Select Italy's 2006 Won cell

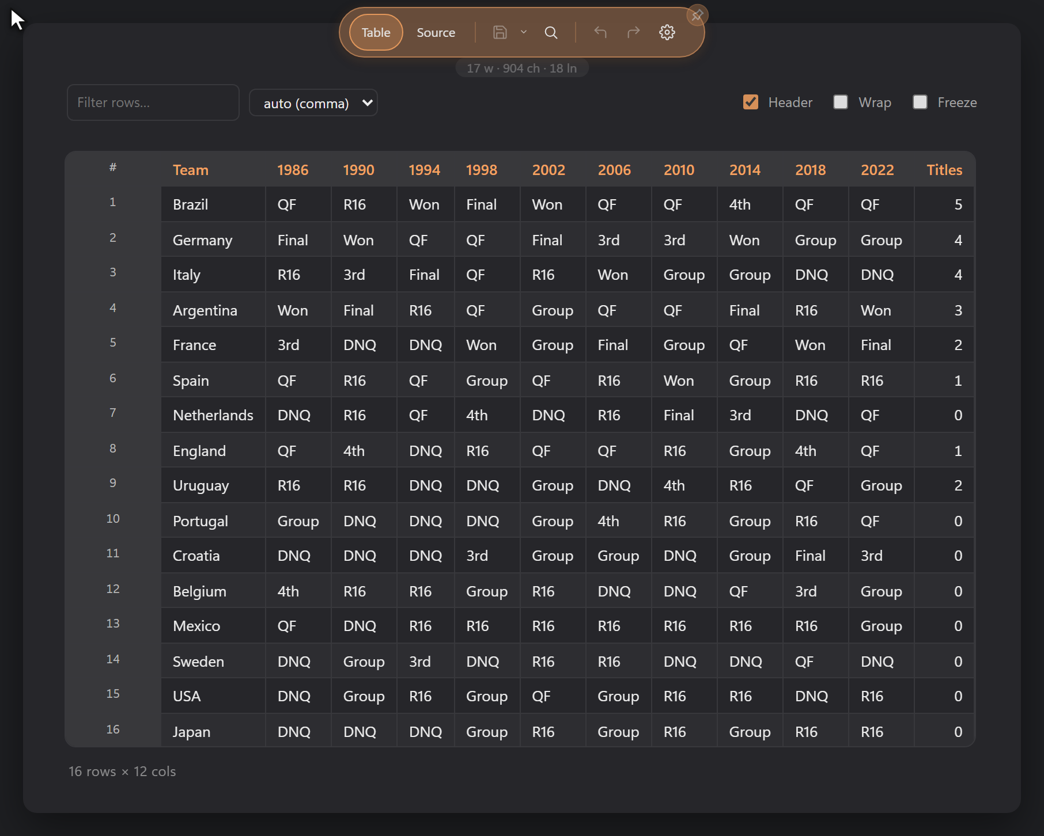619,275
